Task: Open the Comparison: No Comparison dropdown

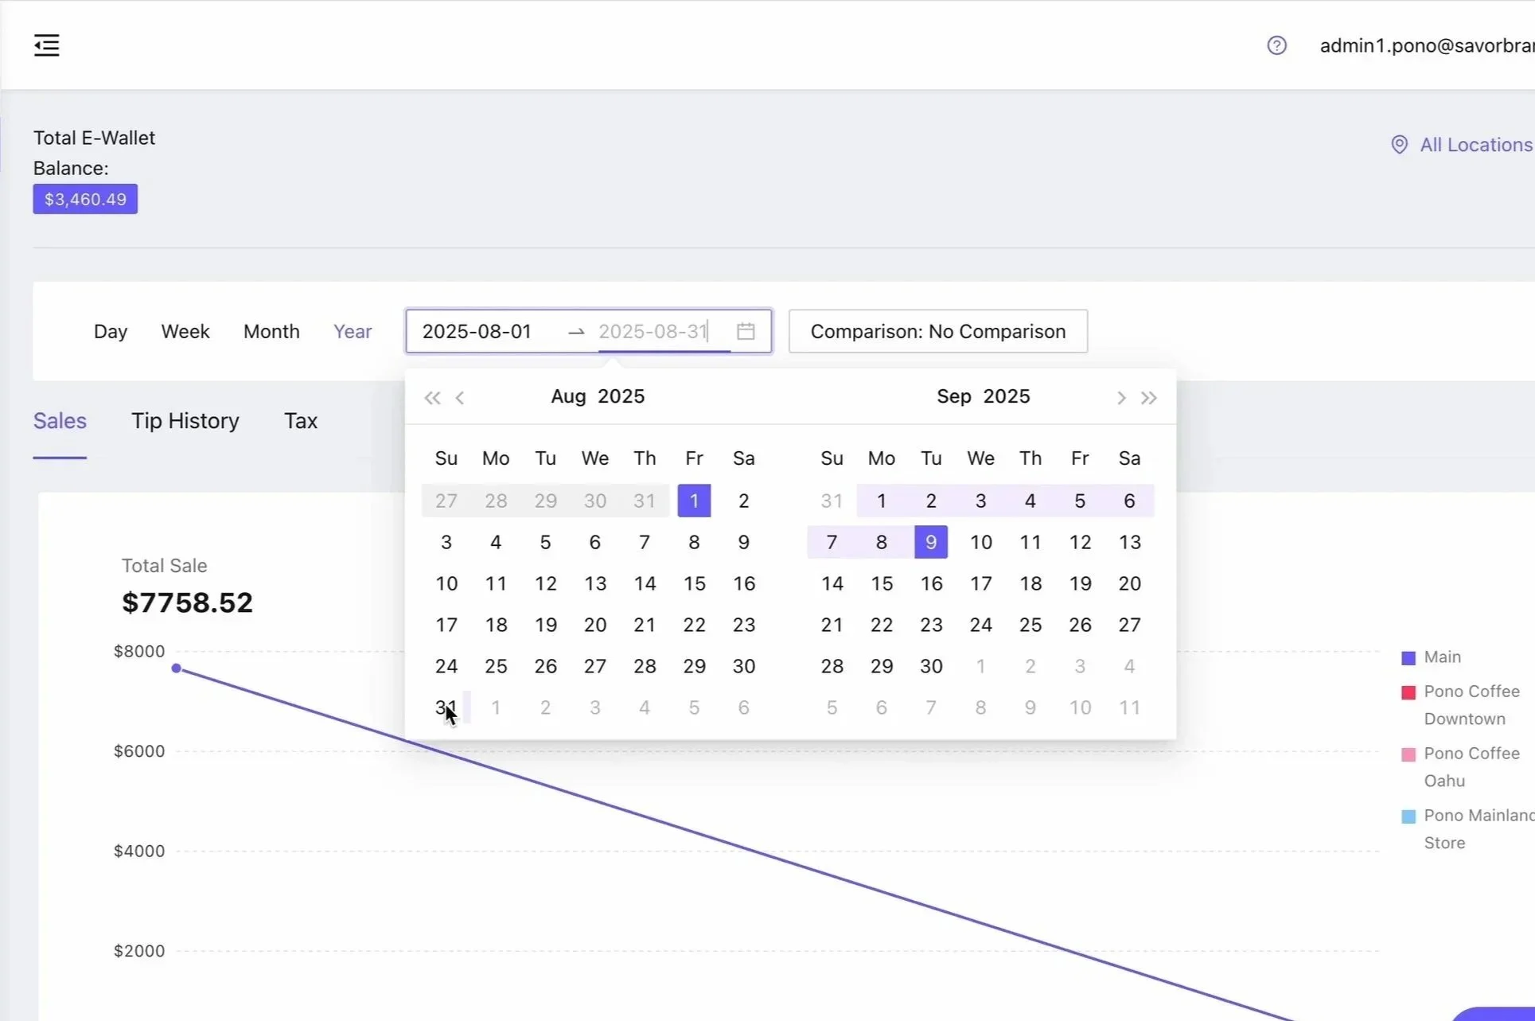Action: point(937,331)
